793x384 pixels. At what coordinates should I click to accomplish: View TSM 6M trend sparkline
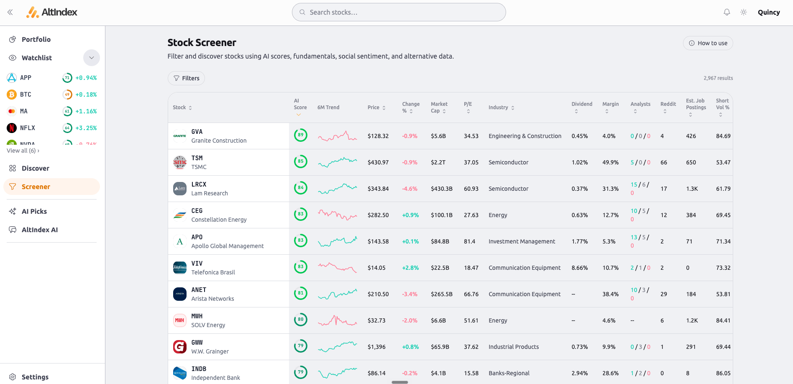[x=338, y=162]
